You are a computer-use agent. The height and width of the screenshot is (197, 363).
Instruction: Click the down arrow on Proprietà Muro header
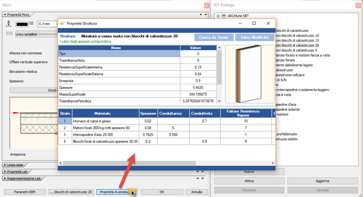point(206,14)
